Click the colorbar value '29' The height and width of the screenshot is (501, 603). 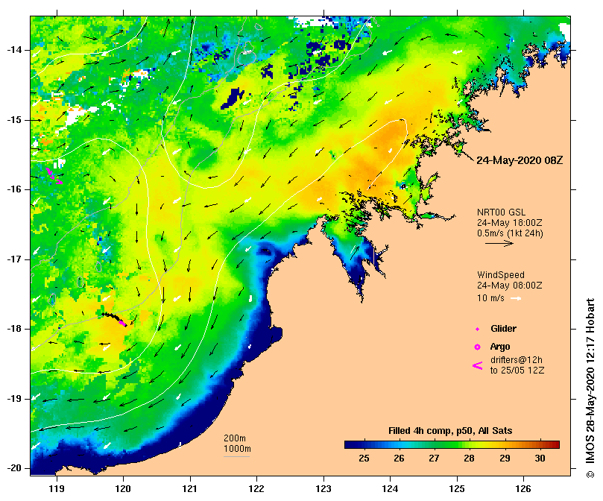pyautogui.click(x=505, y=459)
